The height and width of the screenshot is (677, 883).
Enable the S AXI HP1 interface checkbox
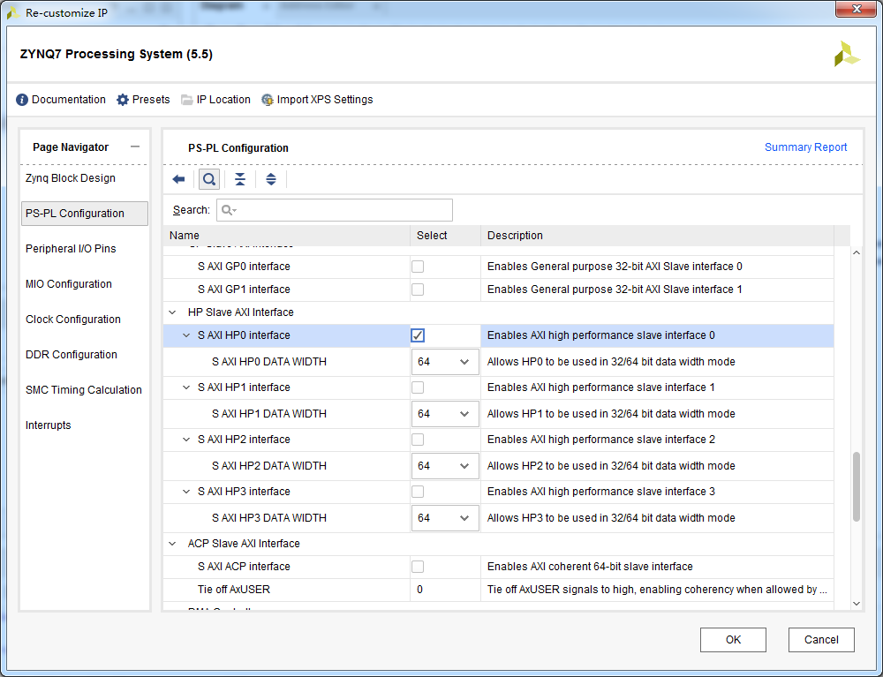tap(418, 387)
